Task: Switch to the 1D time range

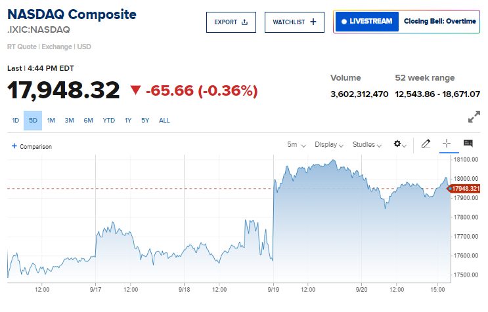Action: click(16, 120)
